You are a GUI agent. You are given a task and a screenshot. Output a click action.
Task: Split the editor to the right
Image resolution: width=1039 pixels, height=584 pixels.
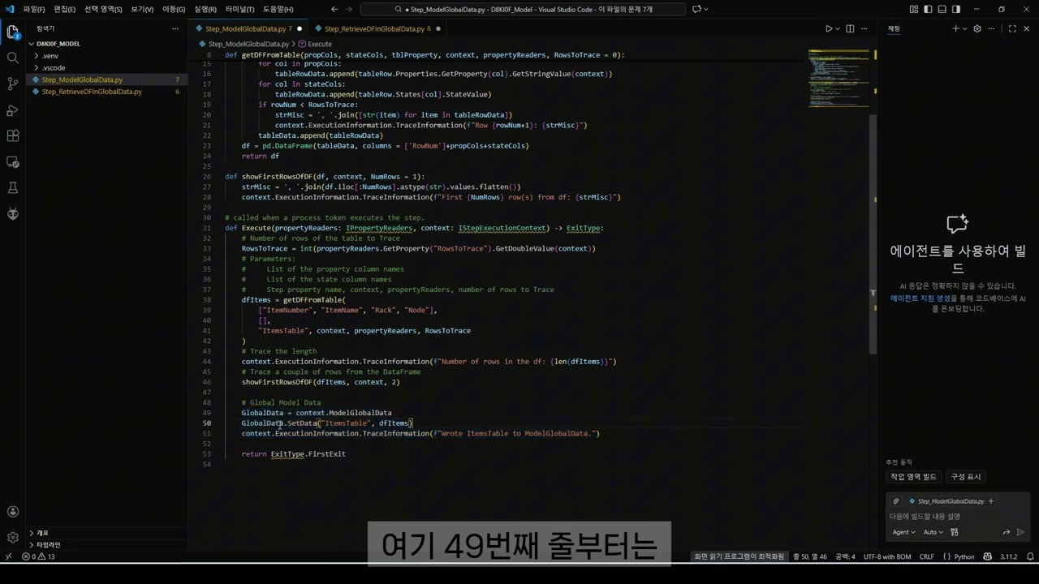850,28
